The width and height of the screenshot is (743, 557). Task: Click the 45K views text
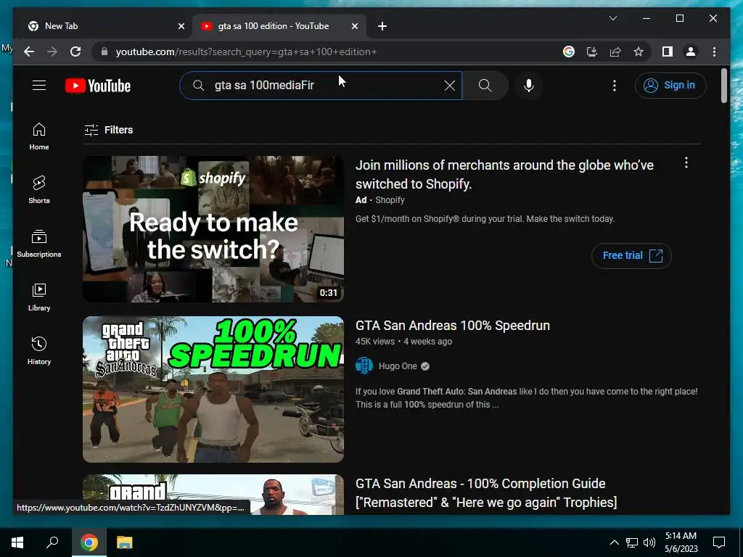[x=375, y=342]
